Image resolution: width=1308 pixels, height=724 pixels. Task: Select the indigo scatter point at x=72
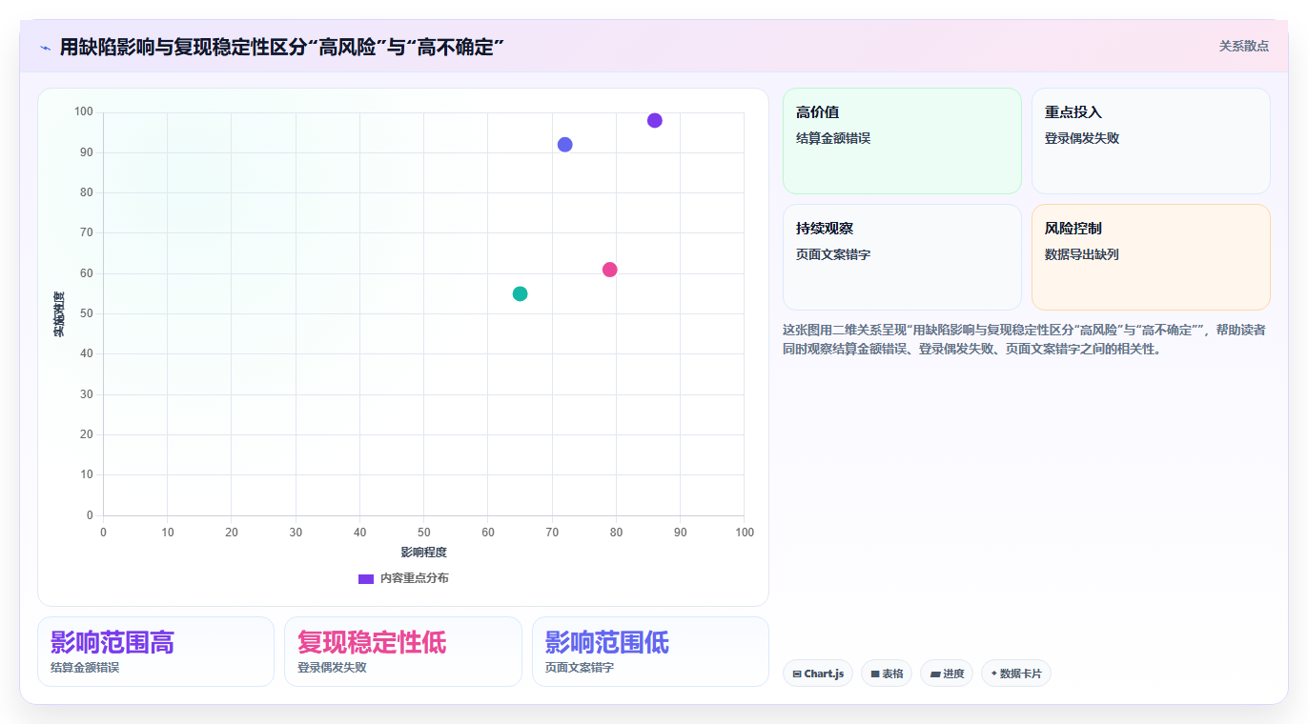564,145
